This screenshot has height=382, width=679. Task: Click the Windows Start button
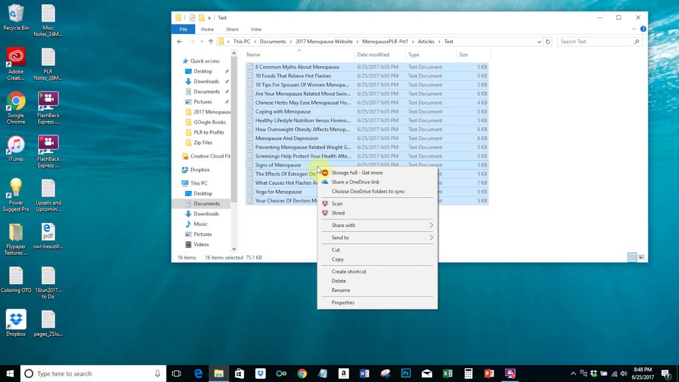tap(10, 374)
